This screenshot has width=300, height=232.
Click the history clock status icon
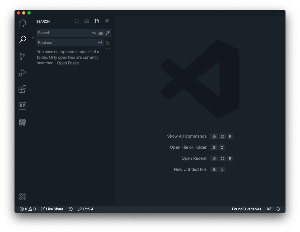pos(71,209)
